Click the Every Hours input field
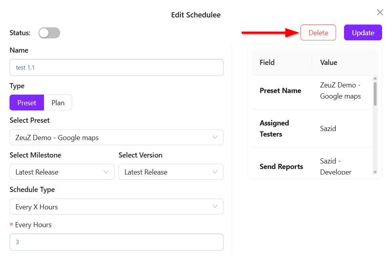Screen dimensions: 392x262 coord(116,242)
